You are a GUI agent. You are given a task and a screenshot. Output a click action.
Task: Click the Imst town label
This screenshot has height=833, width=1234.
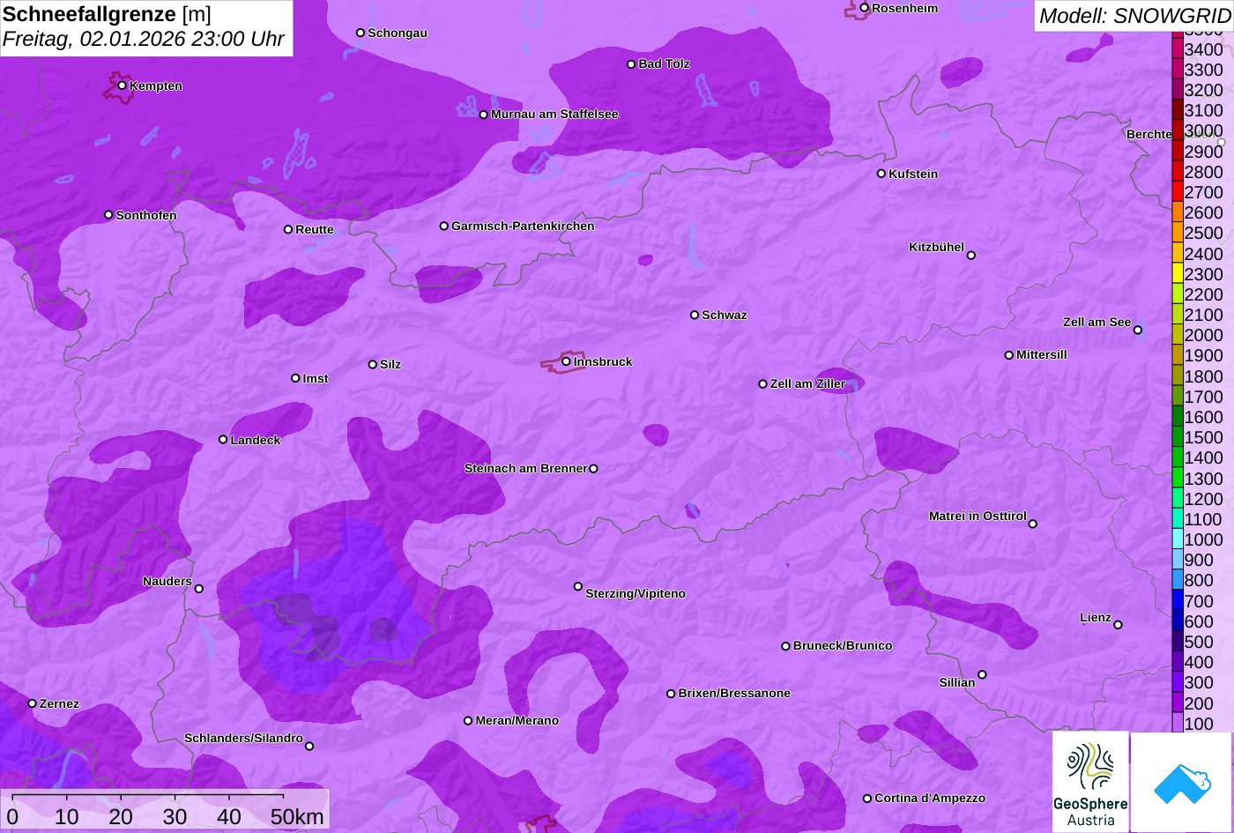click(x=316, y=378)
